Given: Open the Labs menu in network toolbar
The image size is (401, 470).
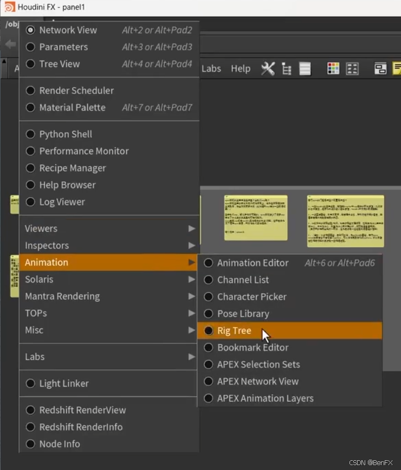Looking at the screenshot, I should tap(211, 69).
